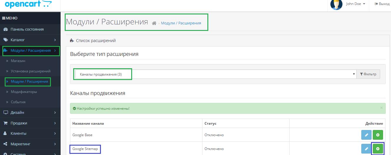Open События submenu item

click(30, 102)
